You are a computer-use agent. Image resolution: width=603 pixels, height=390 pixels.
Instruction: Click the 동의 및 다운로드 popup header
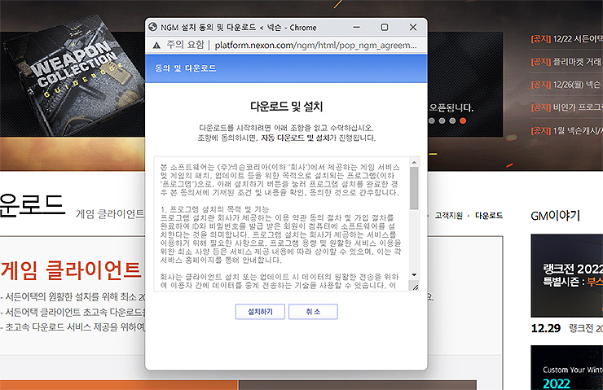(287, 68)
